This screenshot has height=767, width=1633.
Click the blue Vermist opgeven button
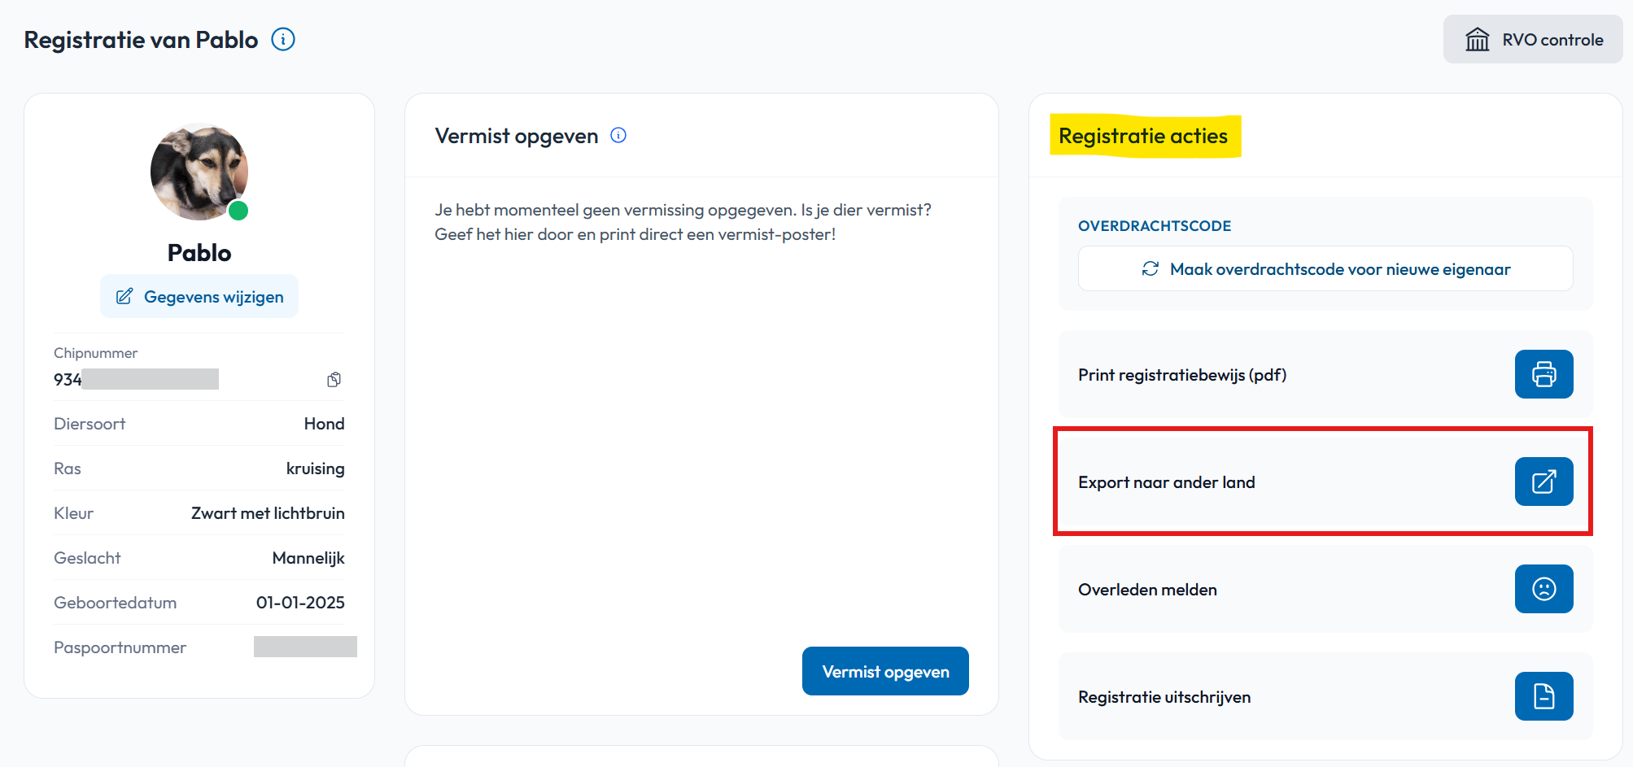[x=885, y=671]
